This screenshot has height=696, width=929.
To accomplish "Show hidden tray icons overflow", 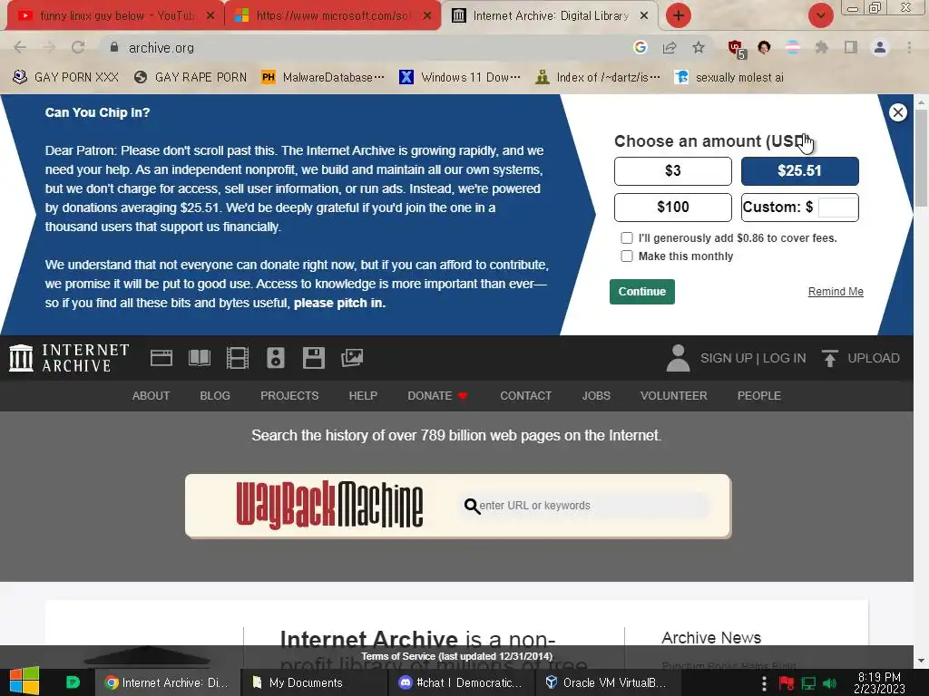I will pos(764,683).
